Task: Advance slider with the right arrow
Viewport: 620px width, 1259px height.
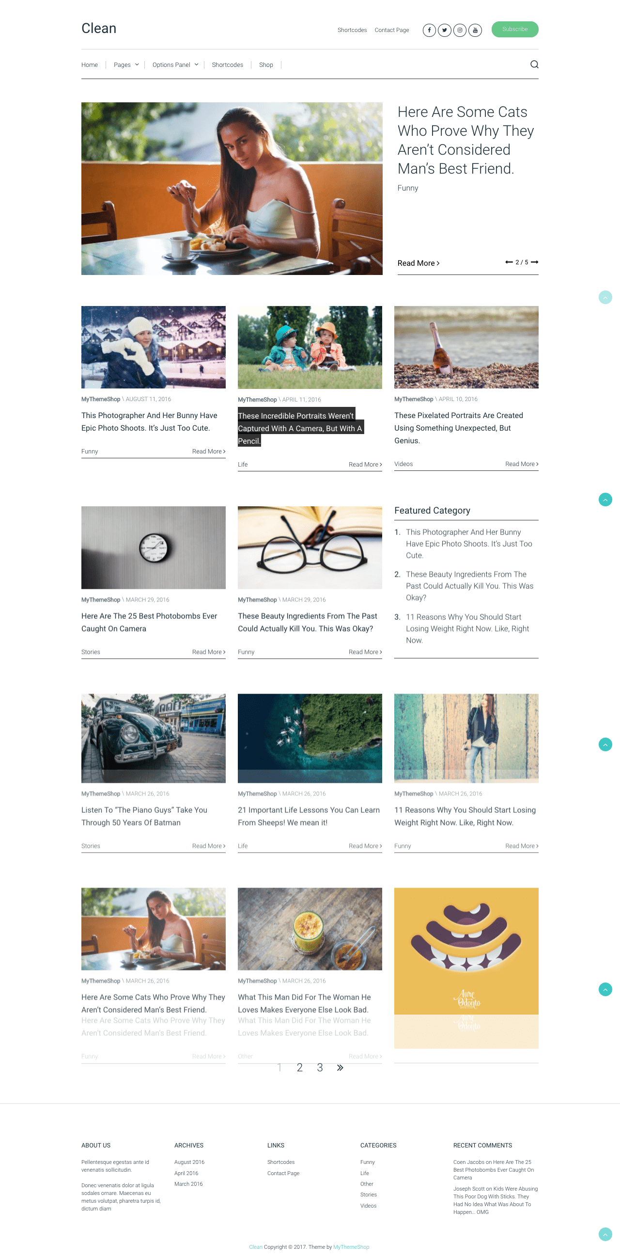Action: coord(535,262)
